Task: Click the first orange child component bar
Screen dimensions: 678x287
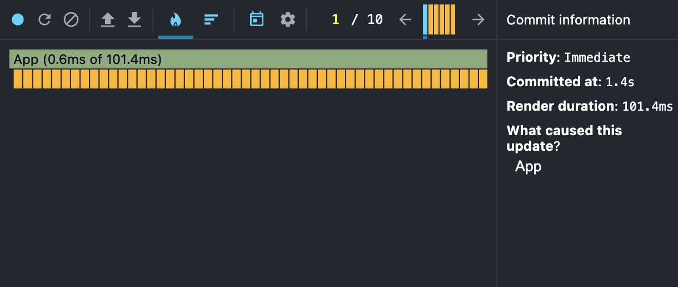Action: point(18,79)
